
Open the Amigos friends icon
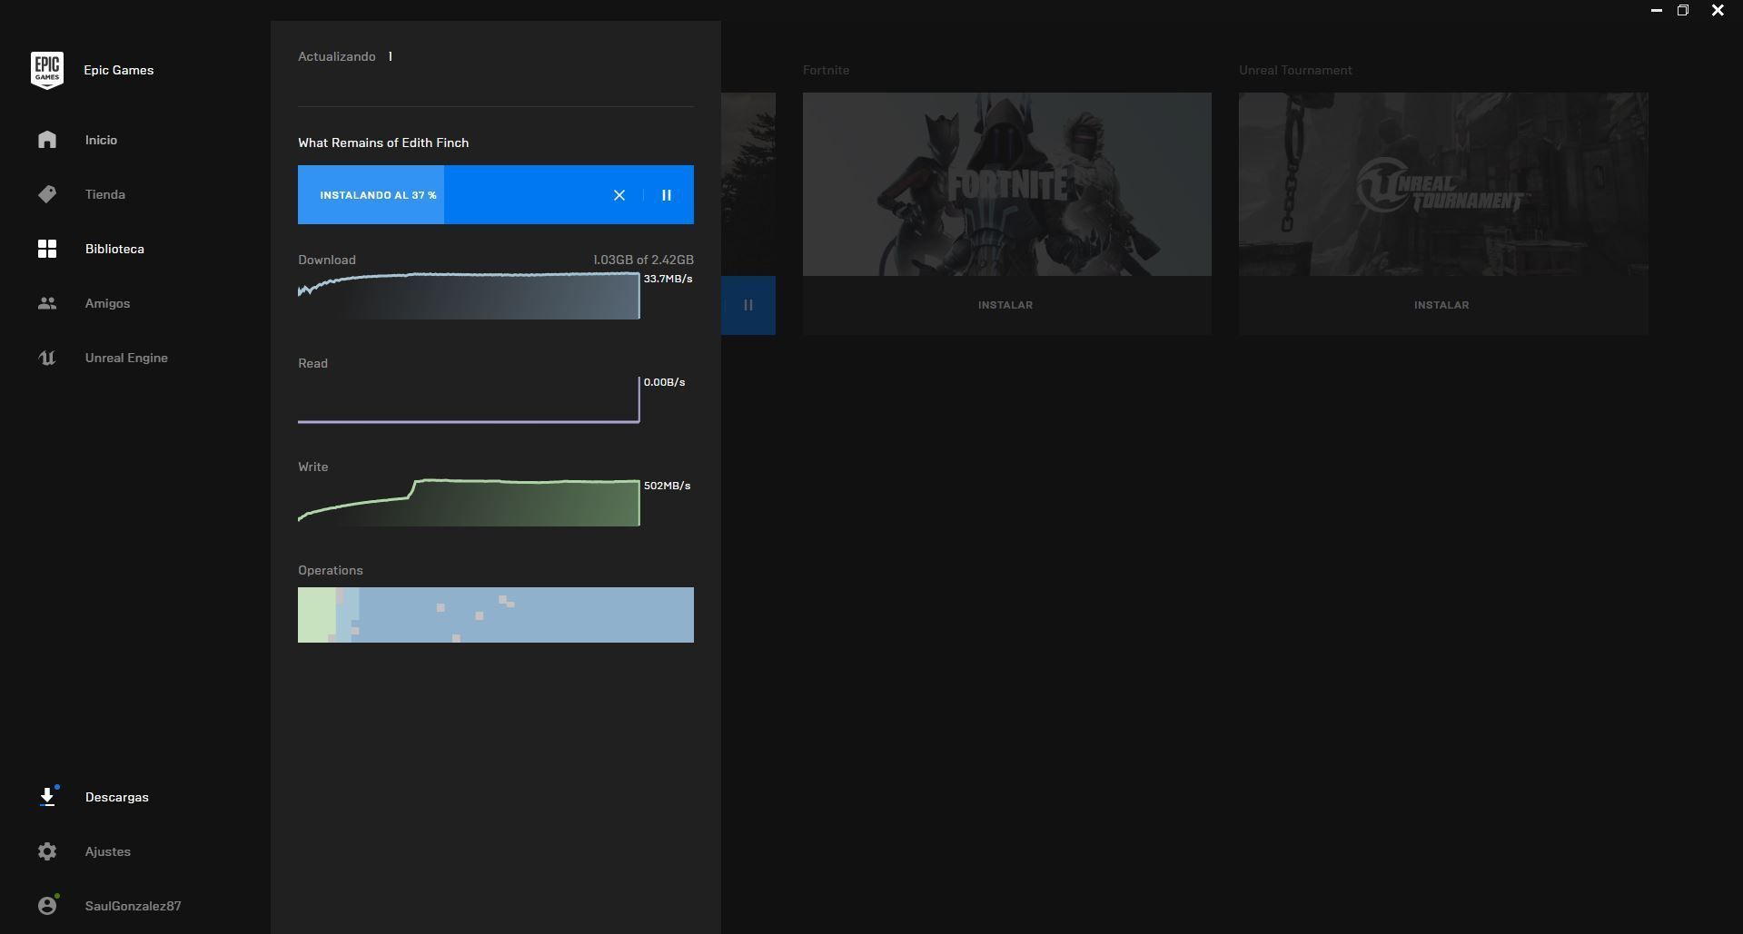tap(47, 303)
